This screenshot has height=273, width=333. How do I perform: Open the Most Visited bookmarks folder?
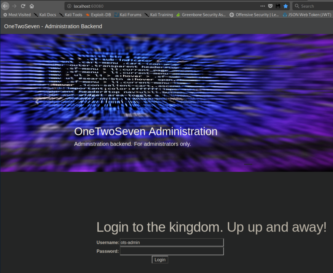17,15
